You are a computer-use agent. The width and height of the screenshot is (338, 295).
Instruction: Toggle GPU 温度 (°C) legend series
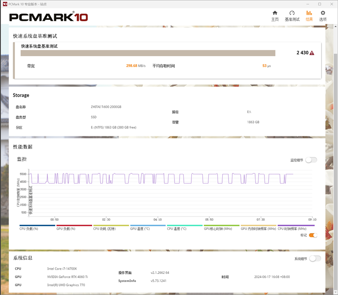coord(148,227)
